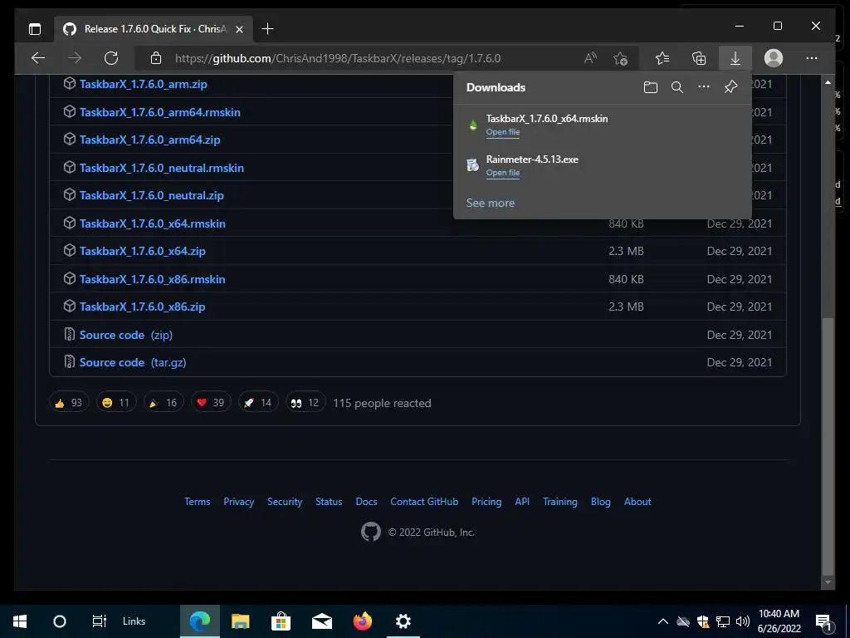Screen dimensions: 850x638
Task: Open Firefox from the taskbar
Action: (x=363, y=621)
